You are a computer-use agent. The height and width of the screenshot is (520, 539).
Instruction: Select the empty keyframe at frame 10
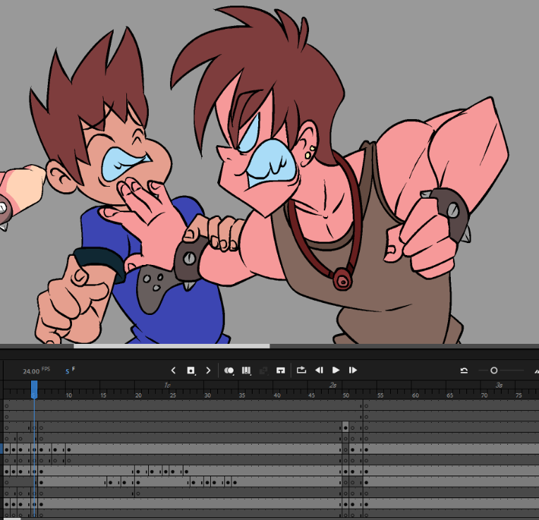(x=68, y=461)
